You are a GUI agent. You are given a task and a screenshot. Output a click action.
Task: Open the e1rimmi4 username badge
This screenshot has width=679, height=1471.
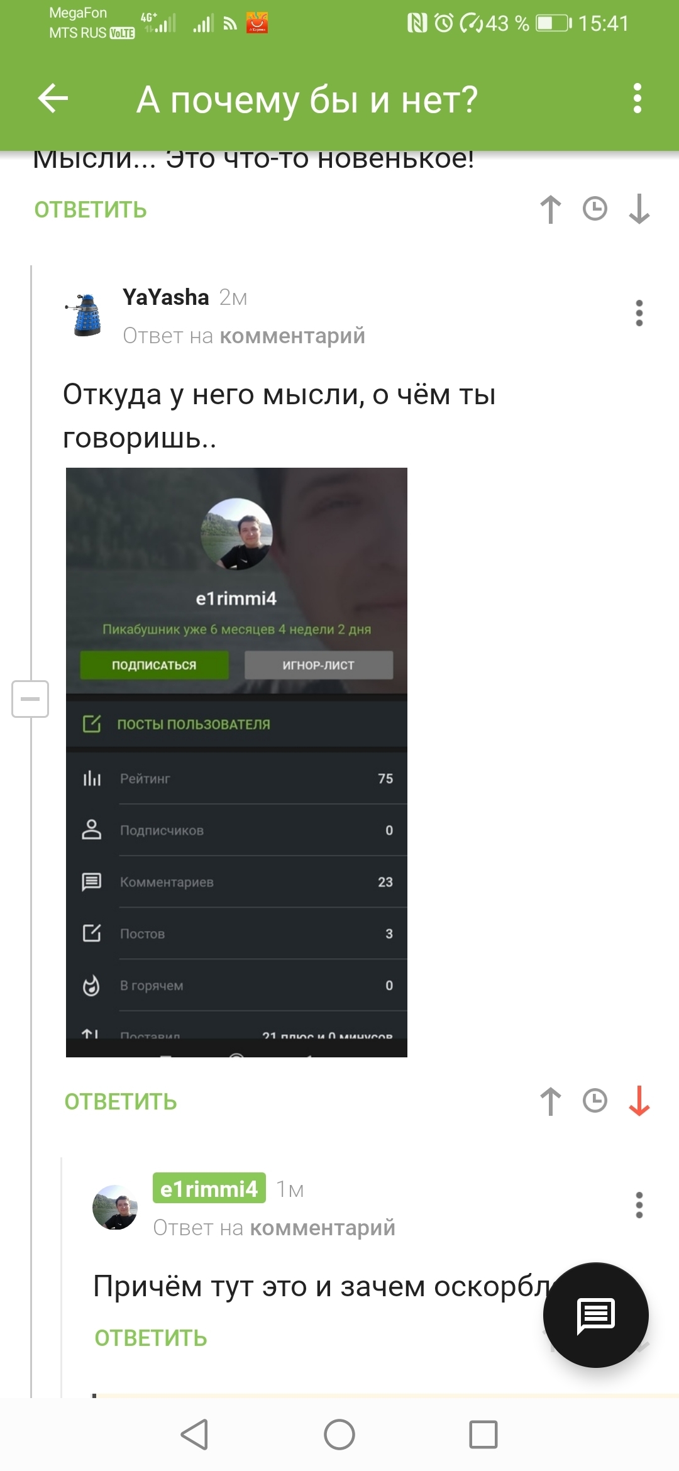coord(209,1189)
